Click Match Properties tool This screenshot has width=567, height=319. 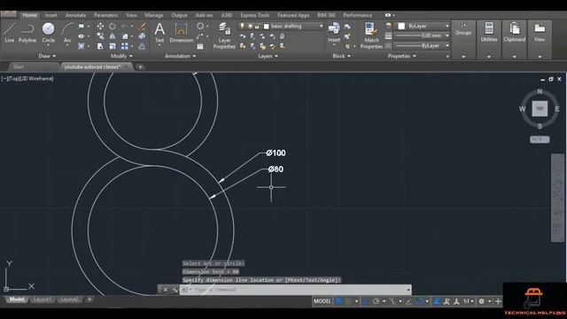point(371,35)
